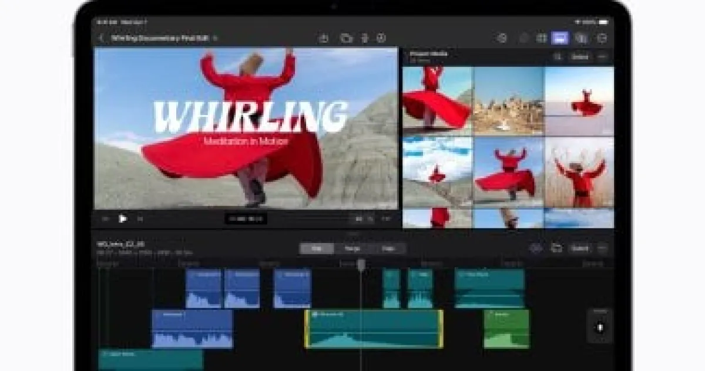Screen dimensions: 705x371
Task: Open the desert rock landscape thumbnail
Action: click(508, 101)
